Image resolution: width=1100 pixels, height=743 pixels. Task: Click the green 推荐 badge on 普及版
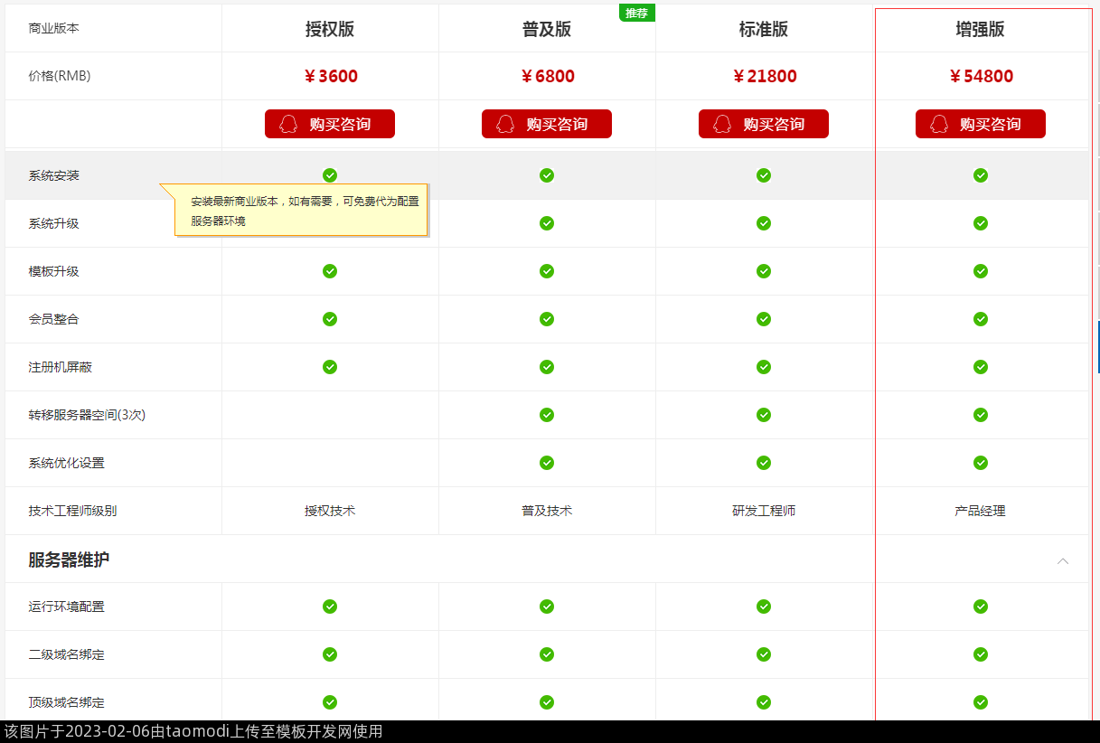click(x=636, y=13)
